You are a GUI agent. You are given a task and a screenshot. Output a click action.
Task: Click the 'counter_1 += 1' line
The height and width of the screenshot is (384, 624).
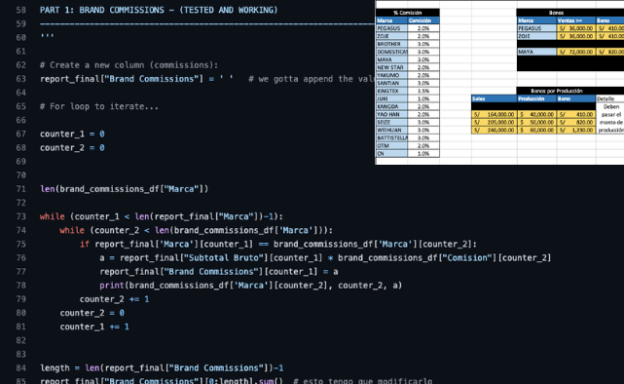(94, 326)
